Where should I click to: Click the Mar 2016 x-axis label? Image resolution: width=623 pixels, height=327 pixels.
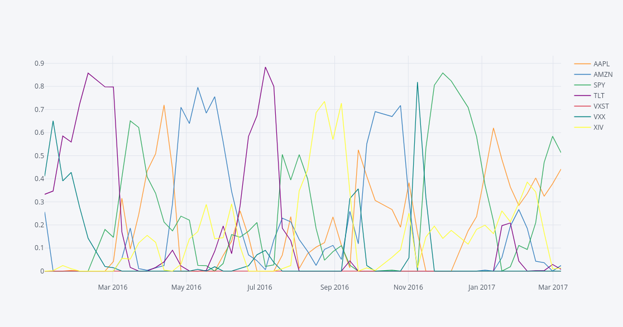(113, 287)
